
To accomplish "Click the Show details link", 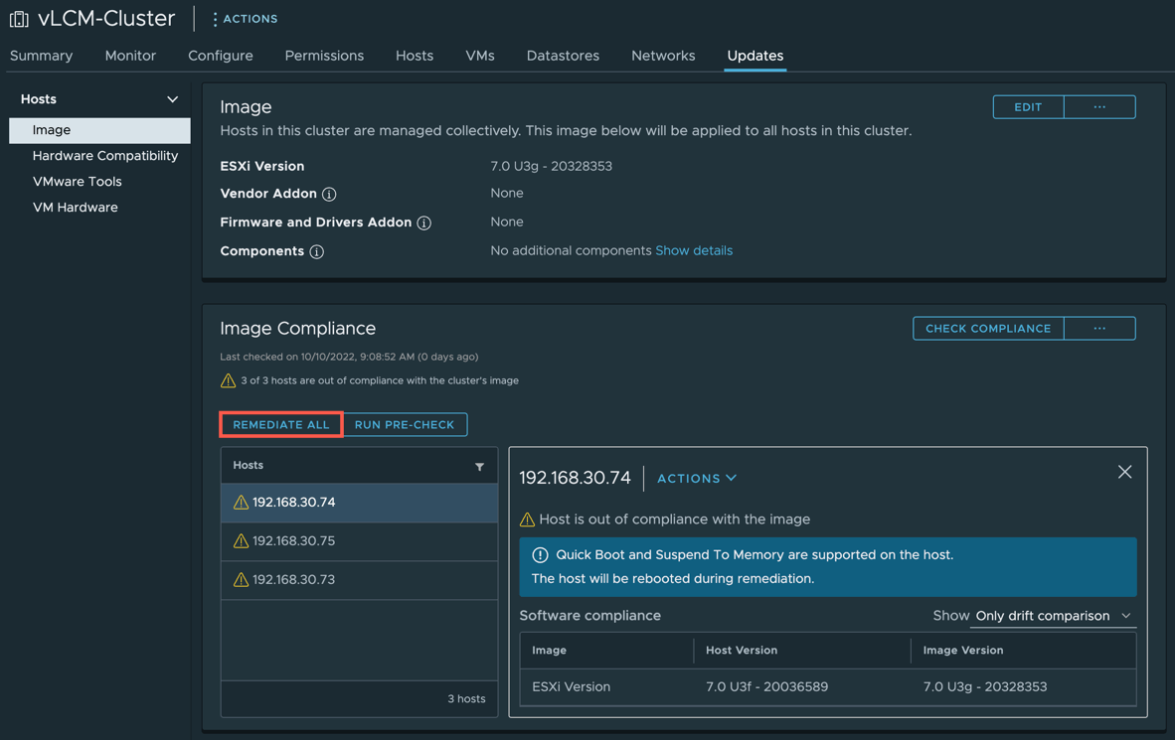I will pyautogui.click(x=694, y=251).
